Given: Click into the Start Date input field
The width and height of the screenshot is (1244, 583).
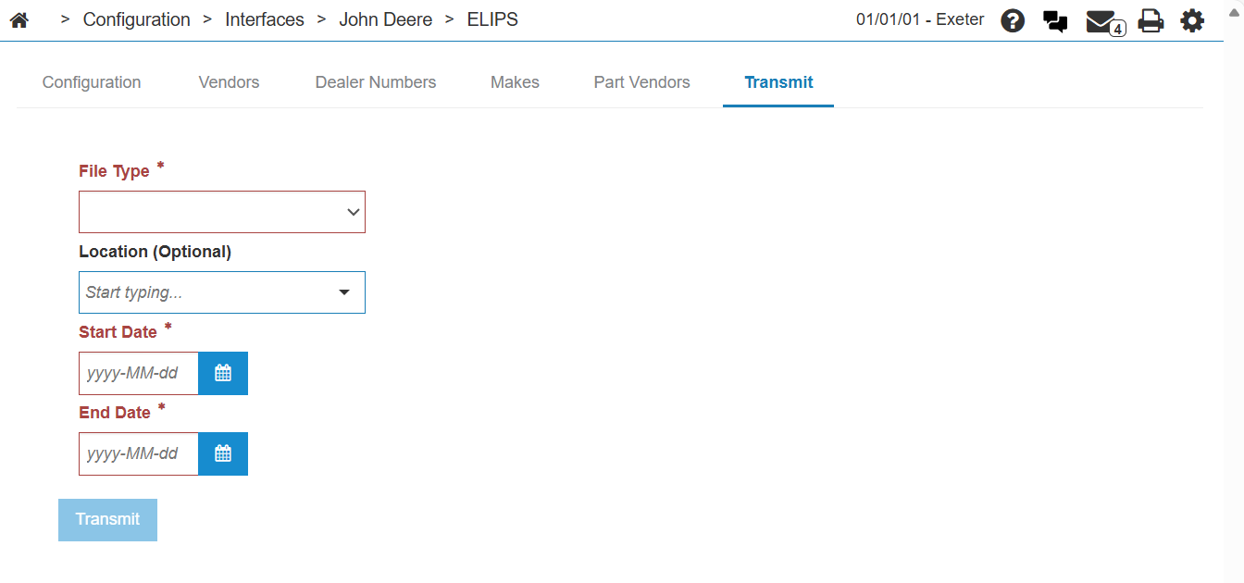Looking at the screenshot, I should tap(139, 374).
